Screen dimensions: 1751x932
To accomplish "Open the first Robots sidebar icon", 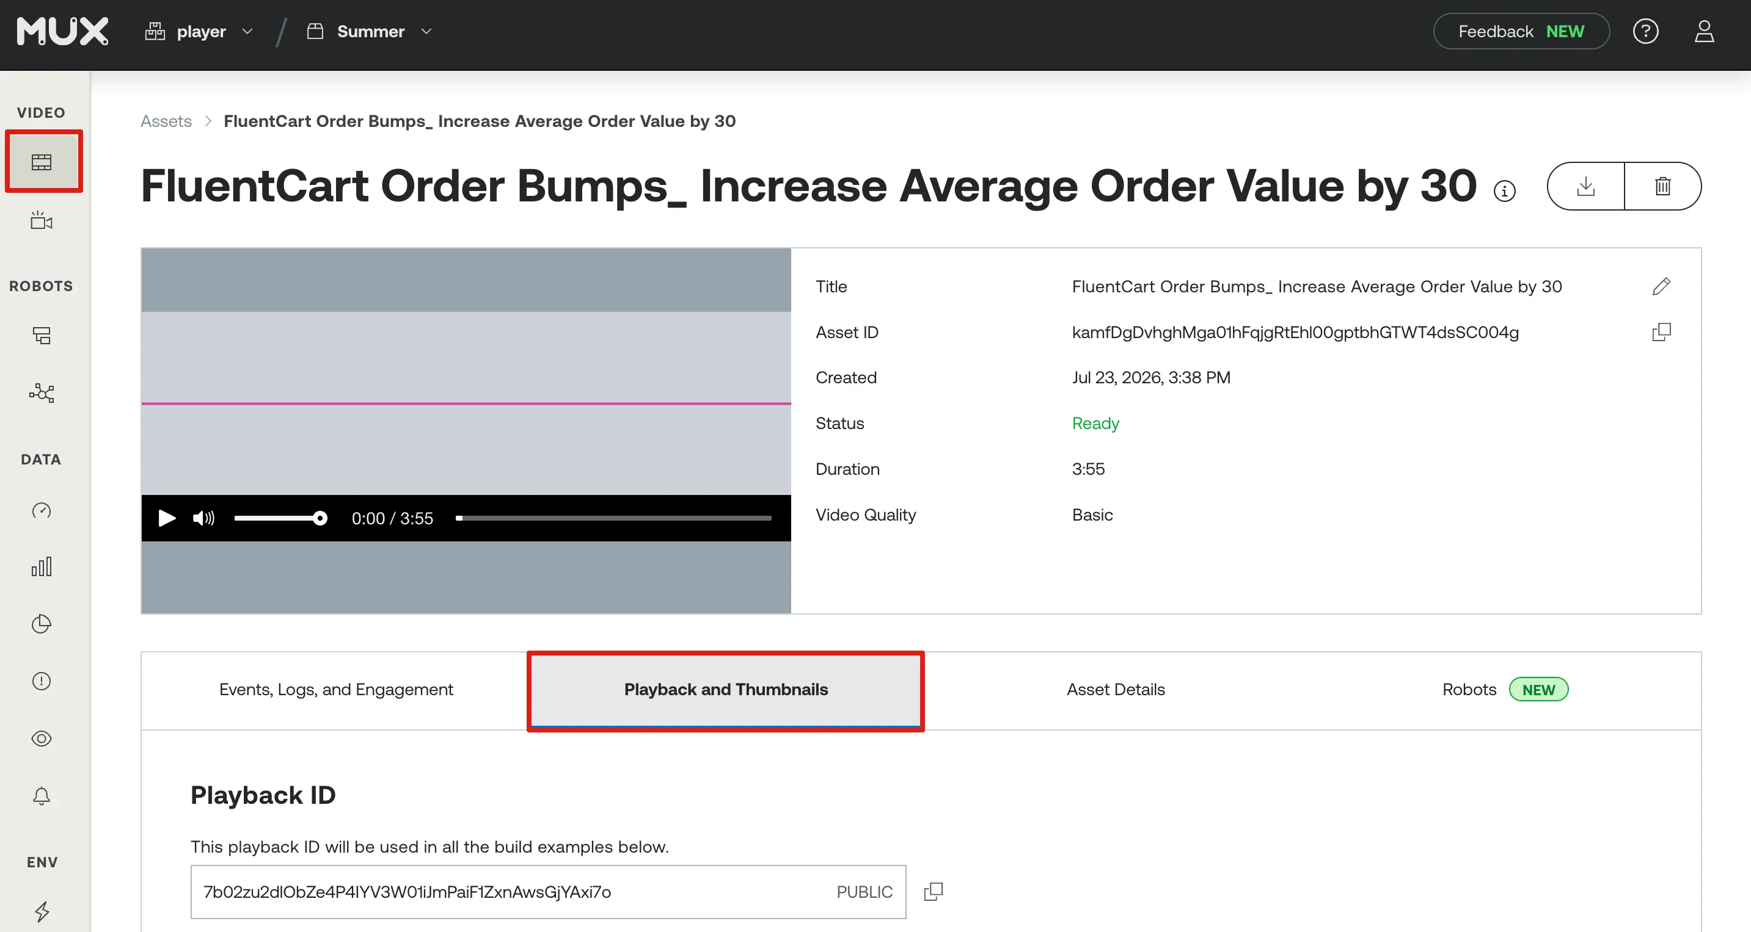I will (x=42, y=335).
